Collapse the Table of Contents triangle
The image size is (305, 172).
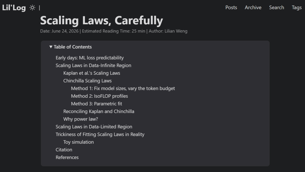[51, 47]
